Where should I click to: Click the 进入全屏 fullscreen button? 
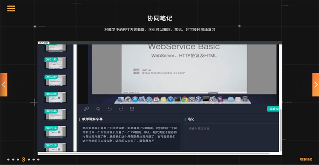pyautogui.click(x=43, y=43)
